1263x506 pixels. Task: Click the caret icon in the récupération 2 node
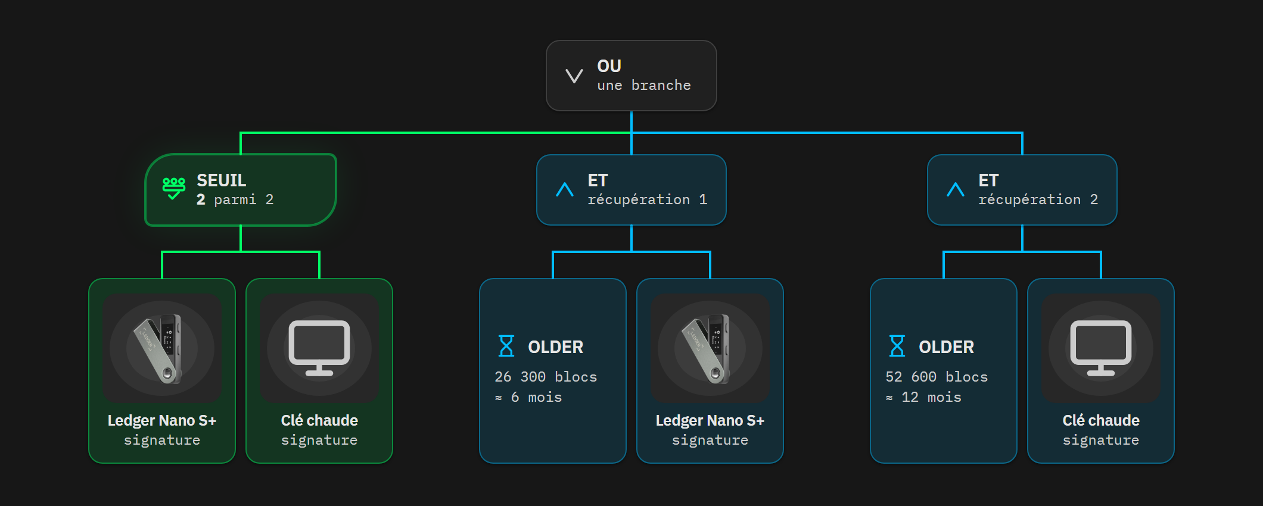coord(956,189)
